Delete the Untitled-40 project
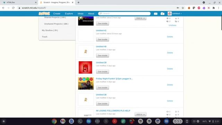Viewport: 222px width, 125px height. 170,53
